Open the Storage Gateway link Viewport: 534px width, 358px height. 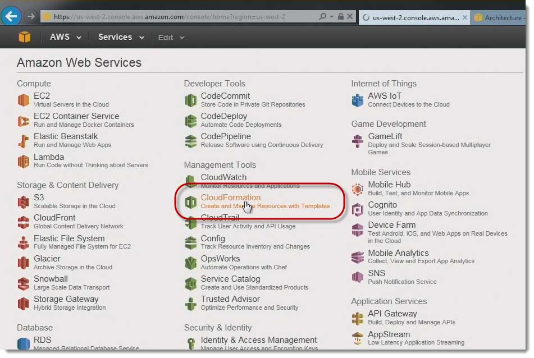tap(66, 299)
